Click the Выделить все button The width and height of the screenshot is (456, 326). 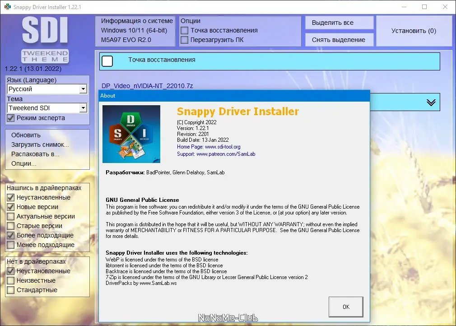[339, 22]
